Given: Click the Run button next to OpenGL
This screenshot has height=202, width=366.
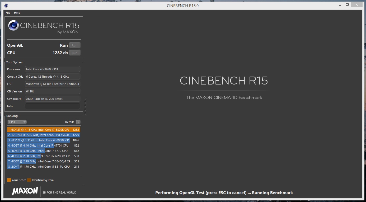Looking at the screenshot, I should [x=75, y=45].
